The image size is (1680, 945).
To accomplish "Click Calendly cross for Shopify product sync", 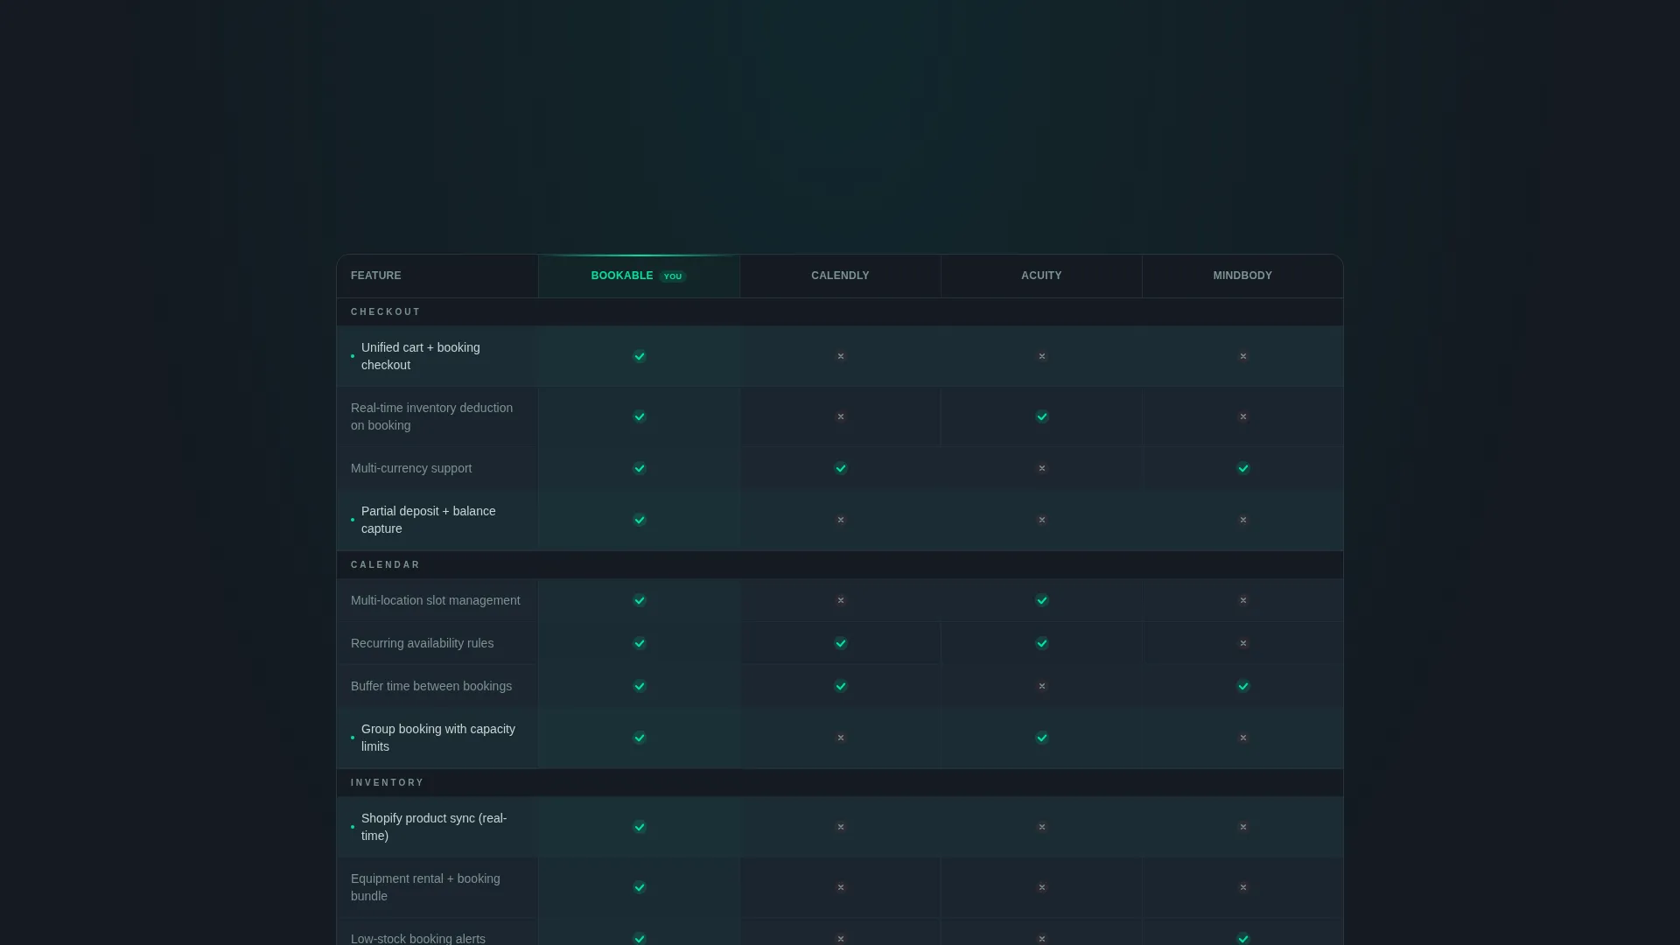I will [841, 827].
